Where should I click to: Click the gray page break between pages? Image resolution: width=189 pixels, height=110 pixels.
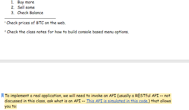(94, 61)
